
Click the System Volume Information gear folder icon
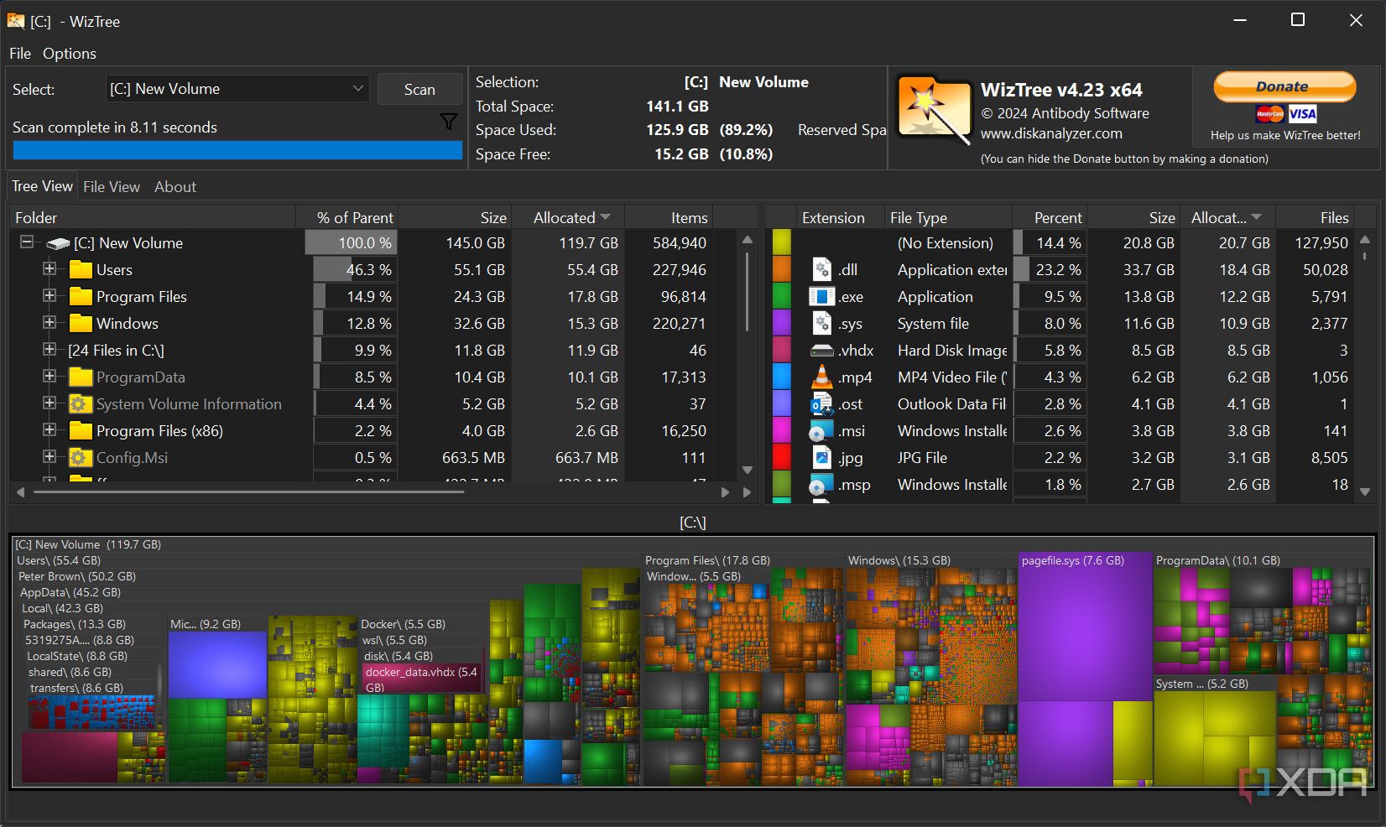click(81, 403)
